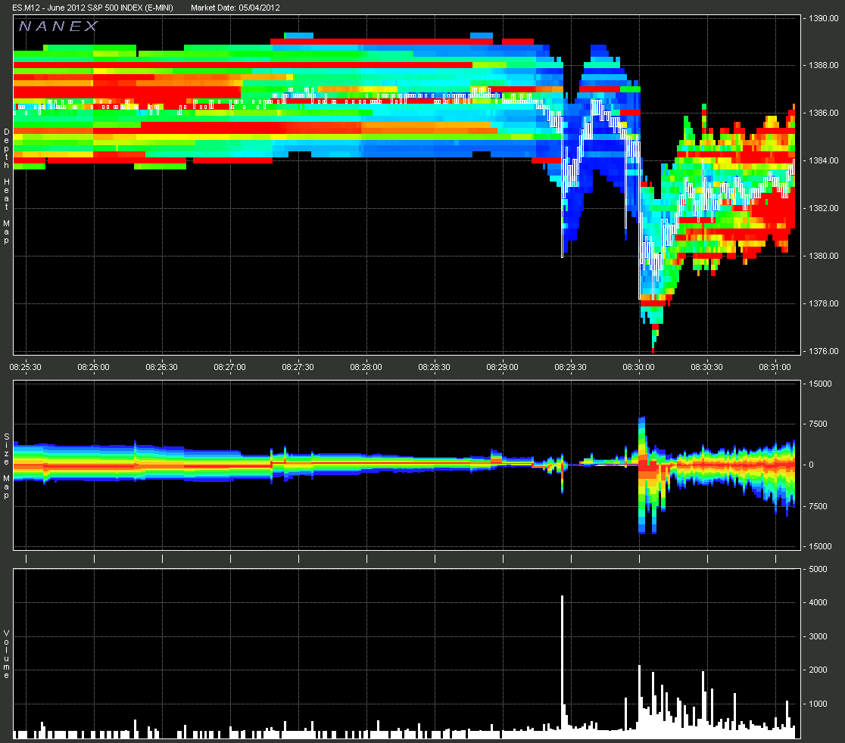Click the 08:27:30 time axis label
The height and width of the screenshot is (743, 845).
click(x=298, y=367)
